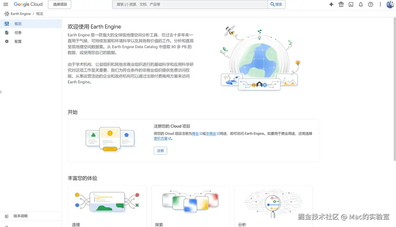
Task: Open the 任务 sidebar item
Action: (x=31, y=33)
